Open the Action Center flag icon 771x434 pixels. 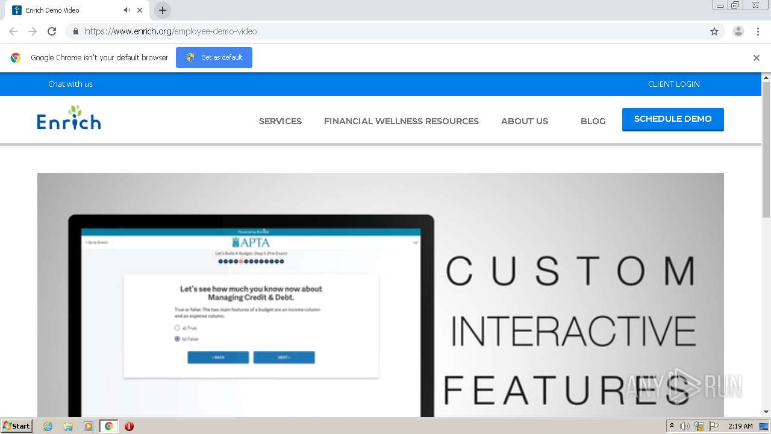[714, 426]
